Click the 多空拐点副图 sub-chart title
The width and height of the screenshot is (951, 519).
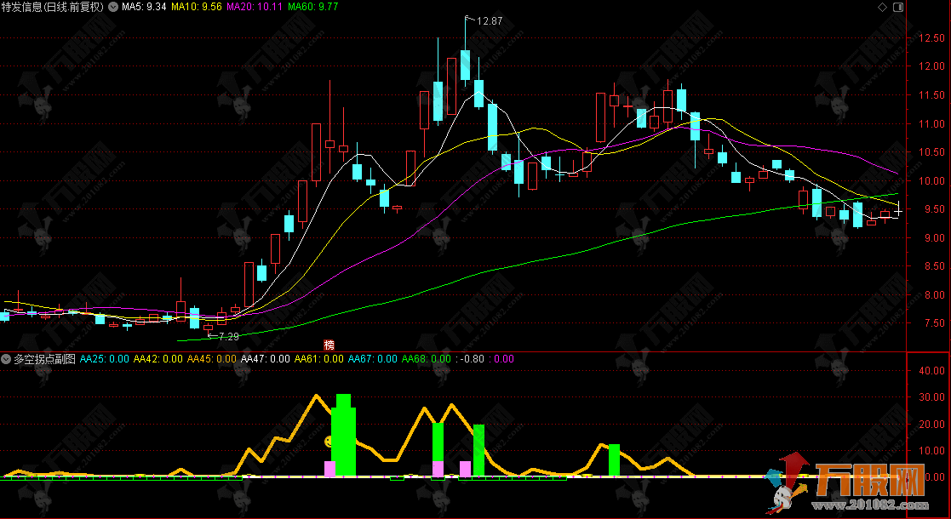(x=44, y=359)
